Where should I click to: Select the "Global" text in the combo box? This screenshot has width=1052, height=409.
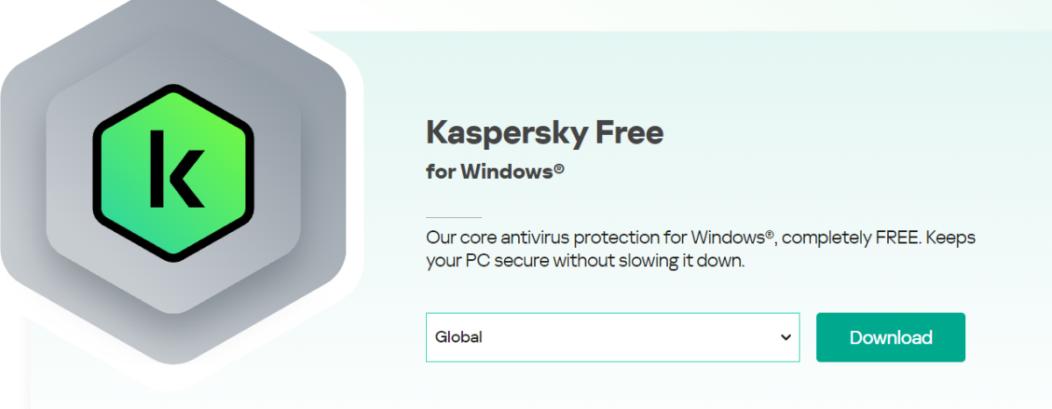coord(458,337)
